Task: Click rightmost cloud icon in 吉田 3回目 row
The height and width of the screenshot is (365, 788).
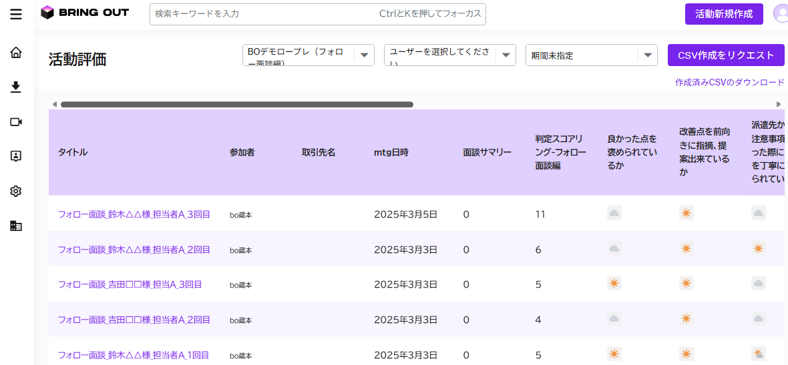Action: click(759, 283)
